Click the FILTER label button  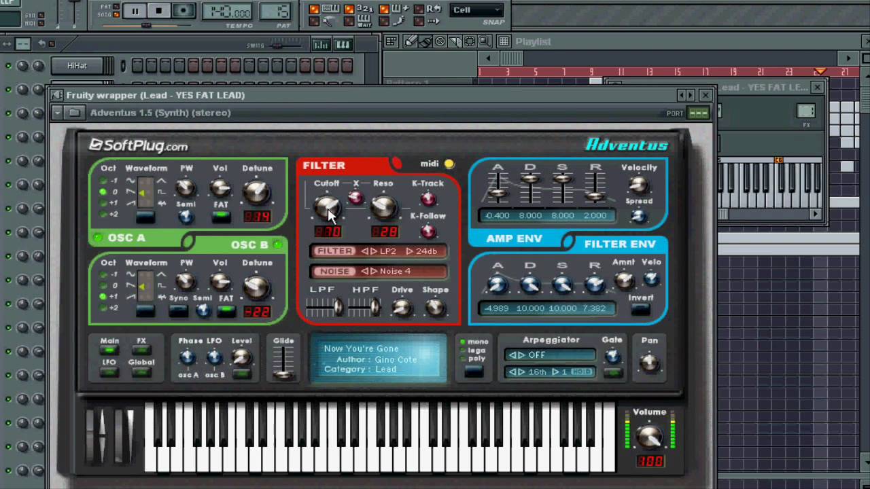(x=335, y=251)
